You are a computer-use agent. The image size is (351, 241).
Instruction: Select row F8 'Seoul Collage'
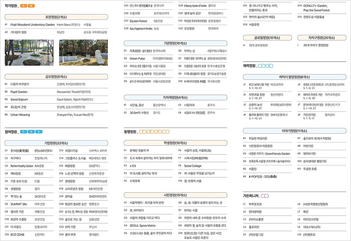coord(203,166)
